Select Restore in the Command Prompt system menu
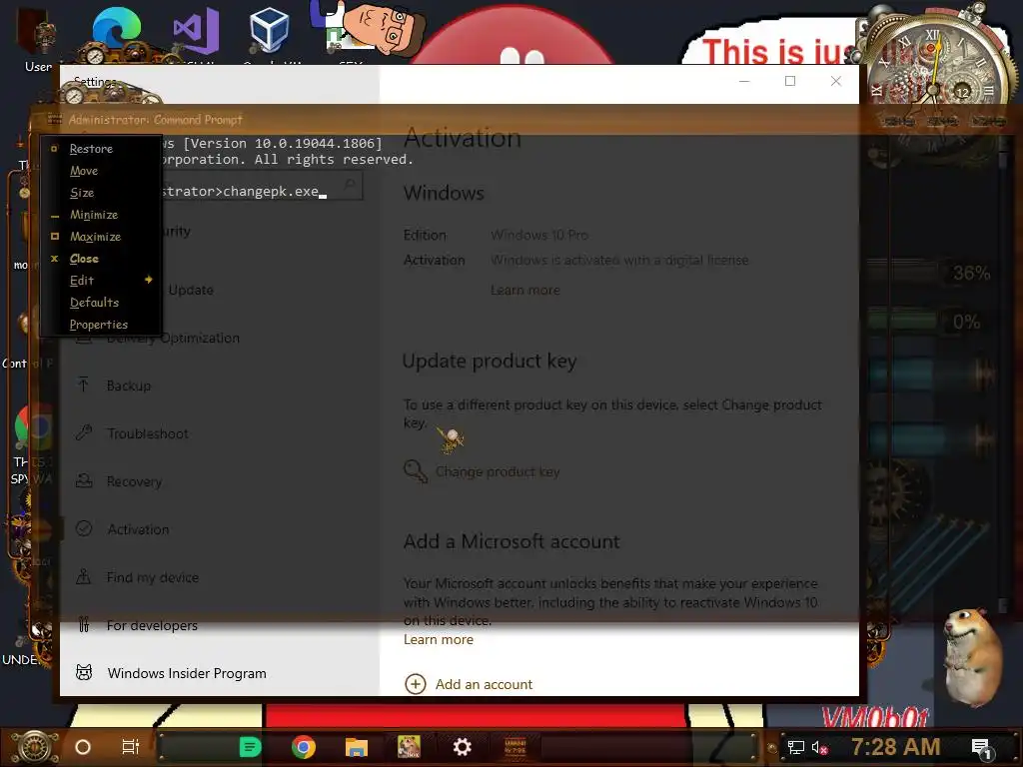 point(91,149)
